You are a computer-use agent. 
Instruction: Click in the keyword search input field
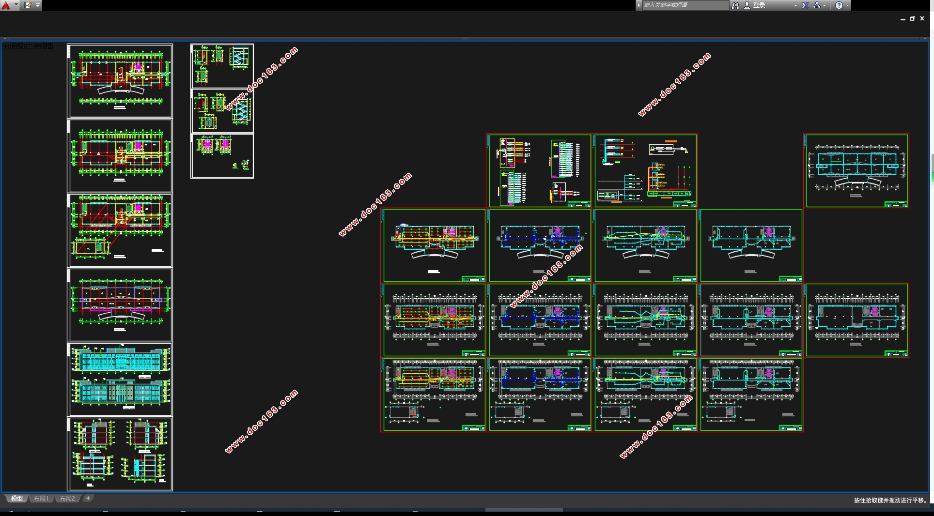click(685, 5)
